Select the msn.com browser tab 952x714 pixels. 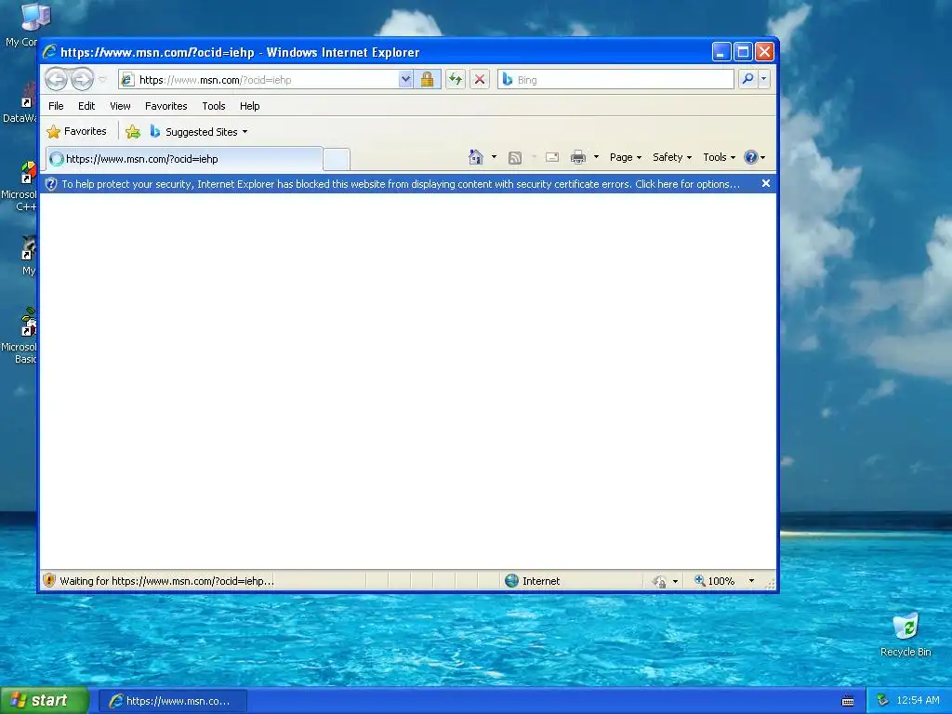[184, 159]
